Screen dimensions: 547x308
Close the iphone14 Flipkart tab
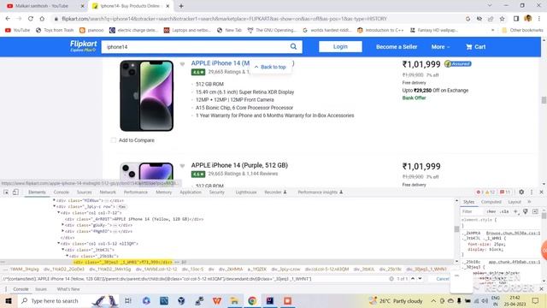click(168, 6)
